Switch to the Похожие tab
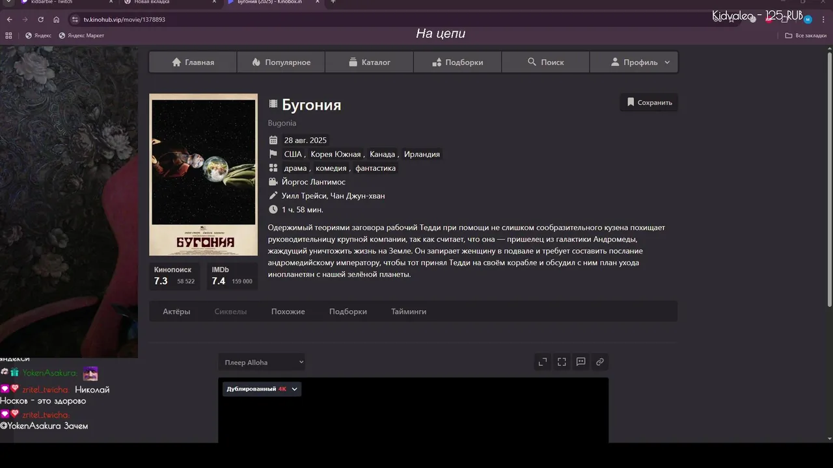 pos(288,311)
